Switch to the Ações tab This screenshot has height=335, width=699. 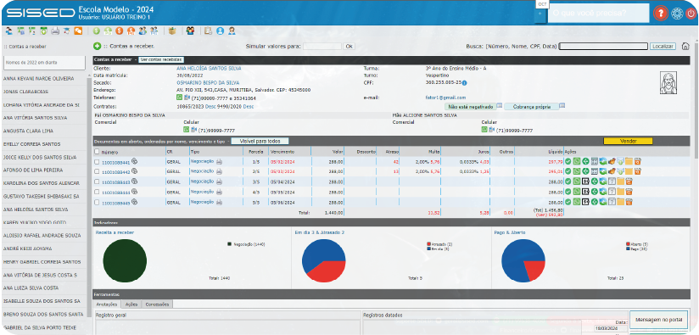131,304
